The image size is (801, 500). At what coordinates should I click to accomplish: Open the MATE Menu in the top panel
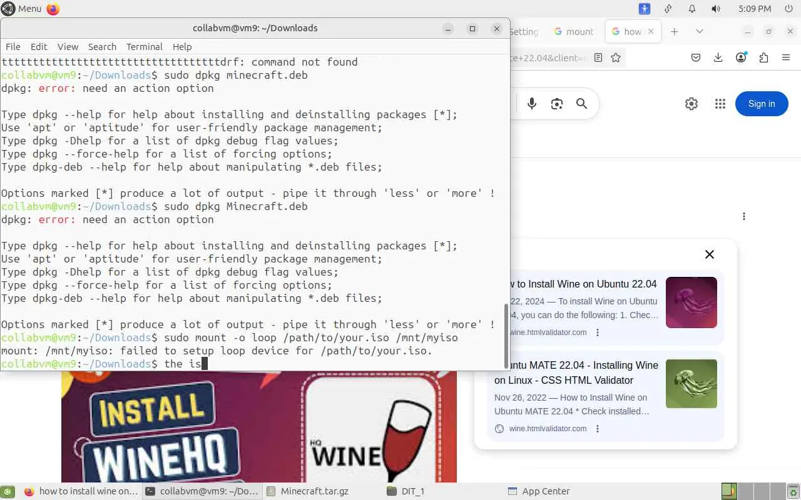coord(22,9)
